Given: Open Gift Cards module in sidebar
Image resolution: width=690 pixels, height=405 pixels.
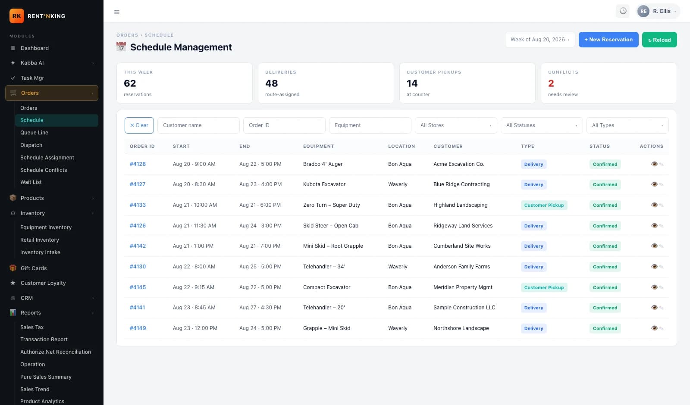Looking at the screenshot, I should coord(52,268).
